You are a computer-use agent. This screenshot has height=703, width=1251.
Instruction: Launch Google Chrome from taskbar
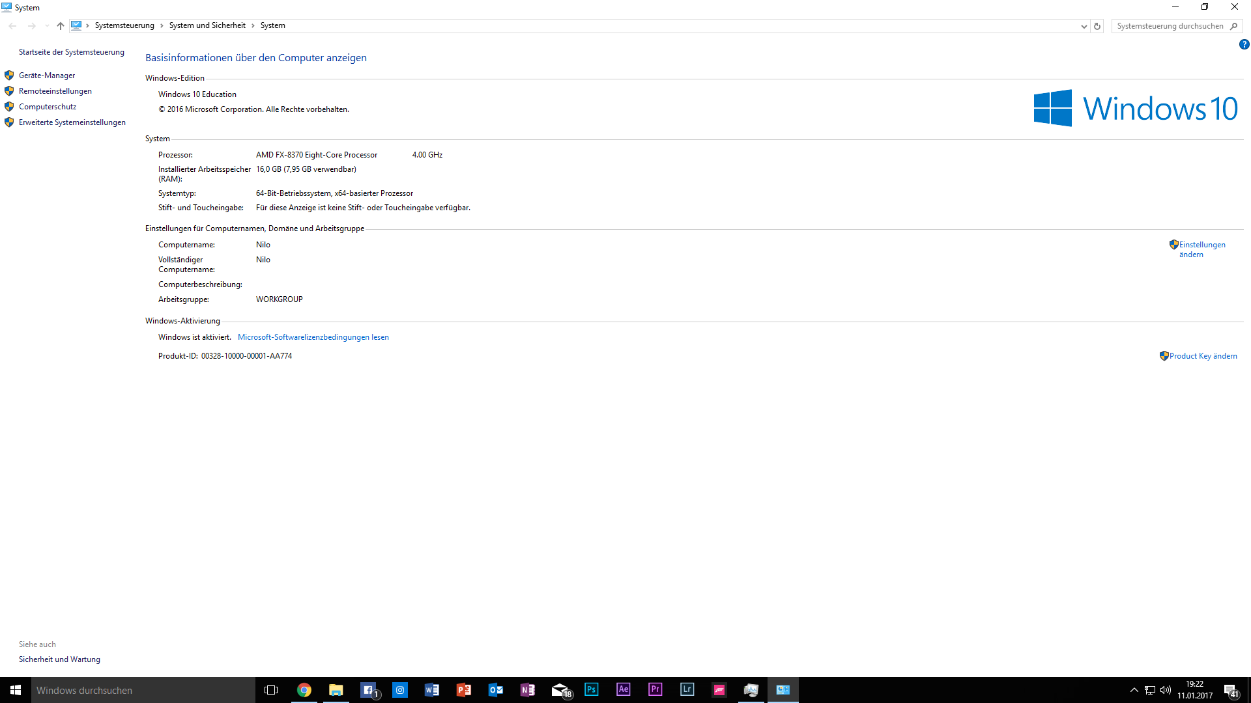[x=304, y=689]
